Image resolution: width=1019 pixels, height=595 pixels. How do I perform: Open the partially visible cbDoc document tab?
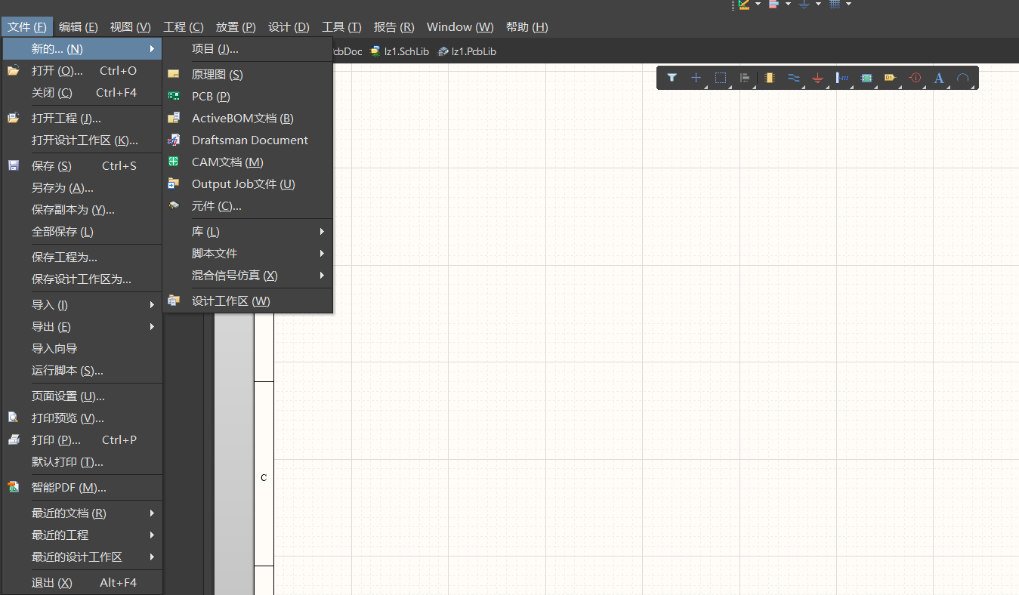point(345,51)
